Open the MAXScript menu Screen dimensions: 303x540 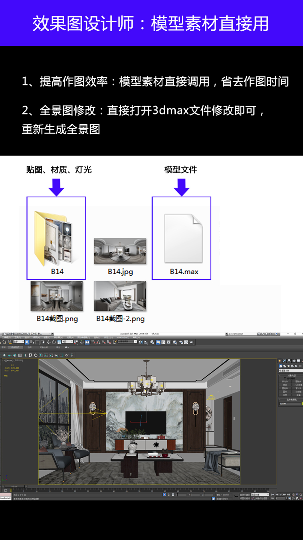pos(123,337)
